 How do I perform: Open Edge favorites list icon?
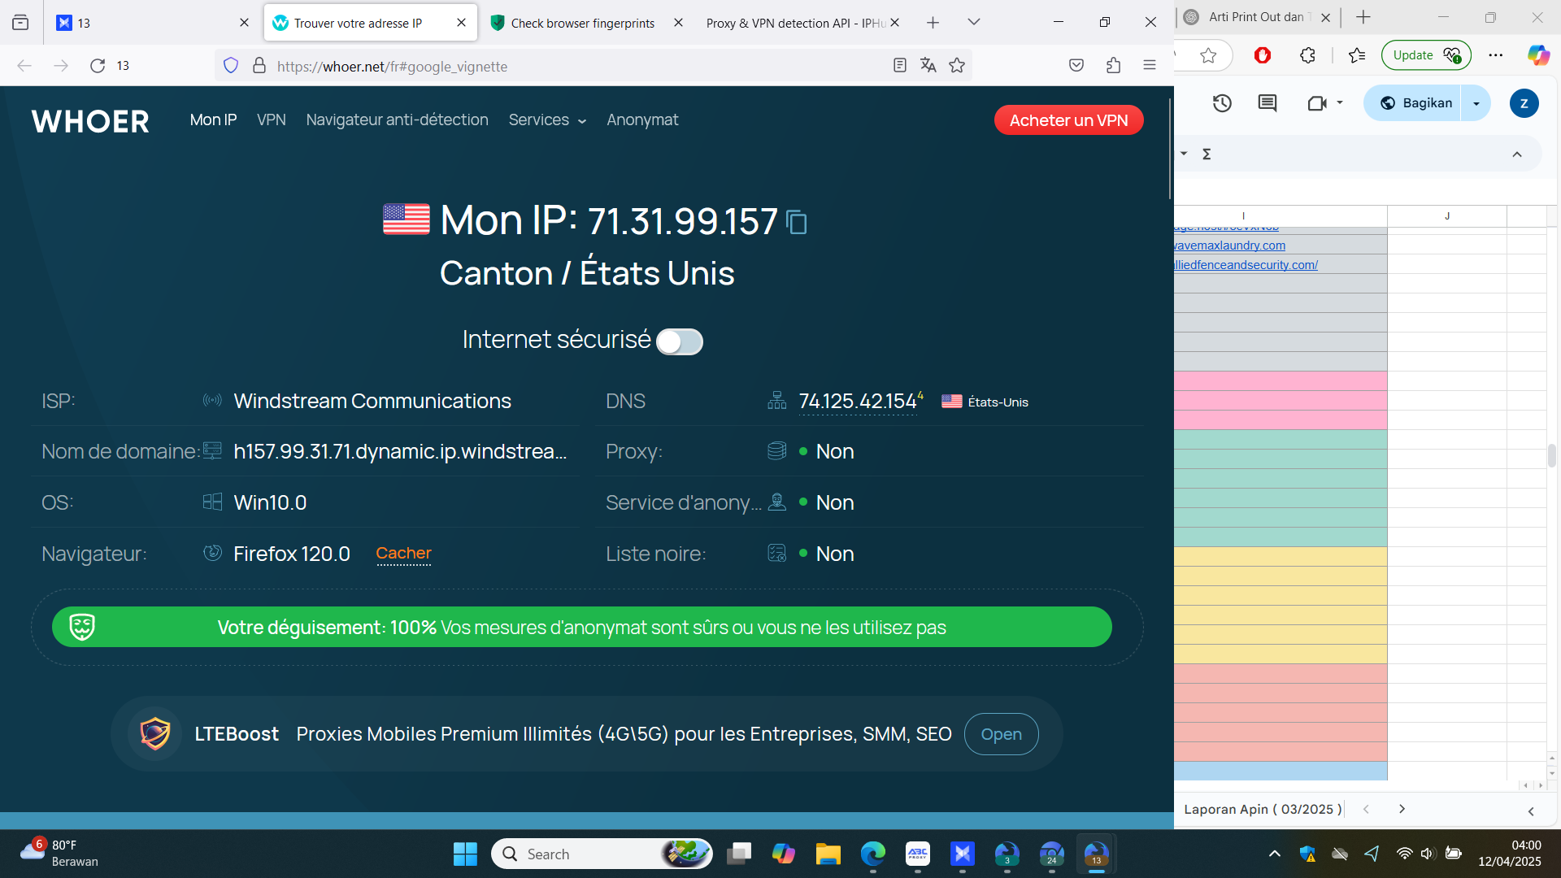point(1356,55)
